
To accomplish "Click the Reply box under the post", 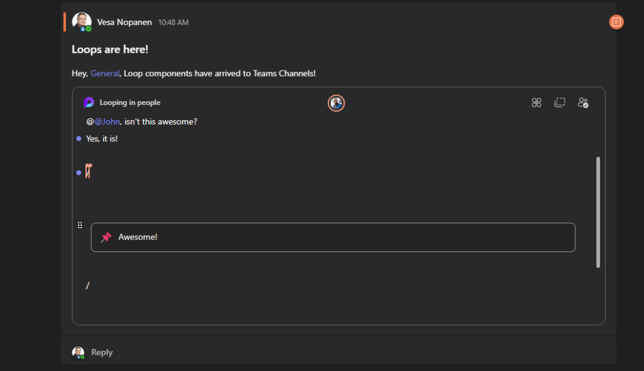I will (x=102, y=352).
